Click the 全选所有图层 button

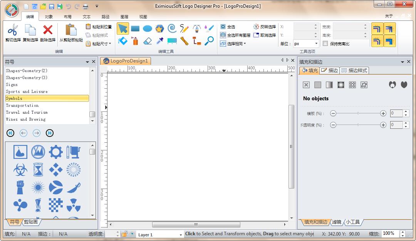[235, 35]
